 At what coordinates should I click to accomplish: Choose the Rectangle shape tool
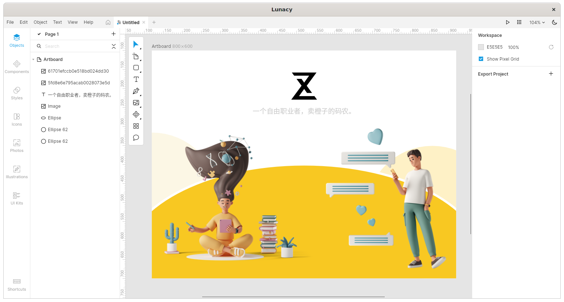136,68
